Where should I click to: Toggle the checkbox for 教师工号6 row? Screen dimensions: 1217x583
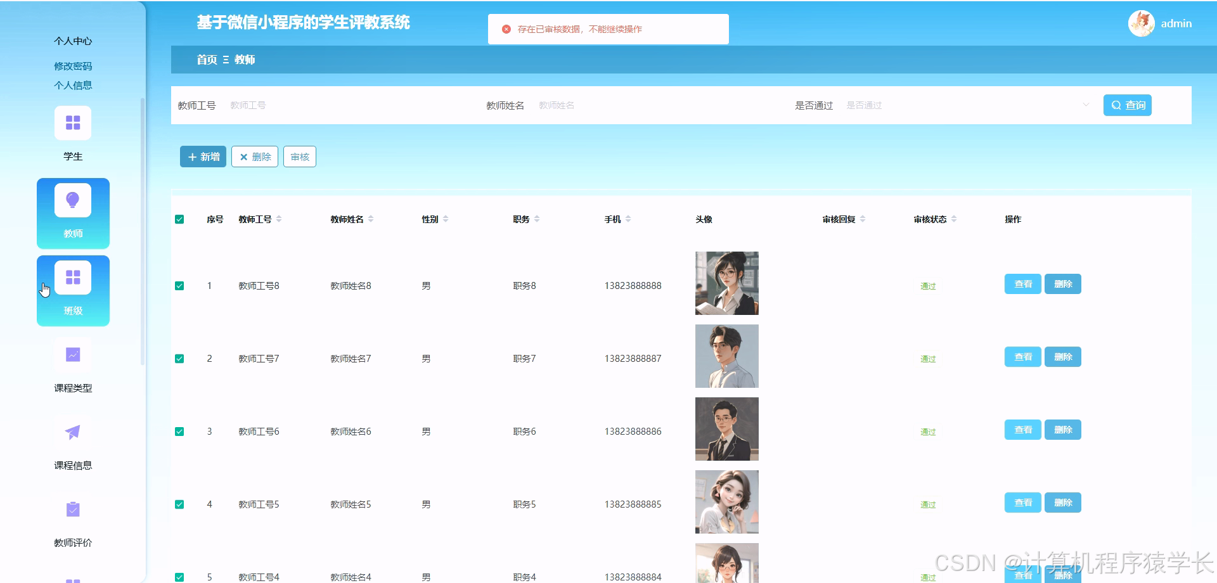pyautogui.click(x=179, y=431)
